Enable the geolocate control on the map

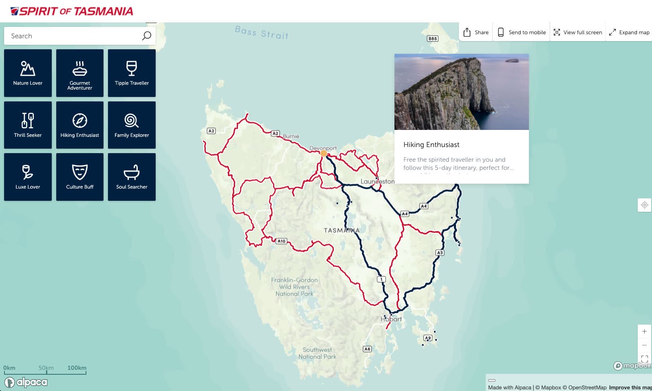click(644, 205)
